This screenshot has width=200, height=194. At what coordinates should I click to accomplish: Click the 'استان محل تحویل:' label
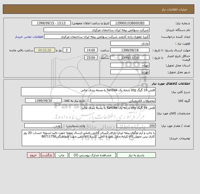tap(178, 65)
